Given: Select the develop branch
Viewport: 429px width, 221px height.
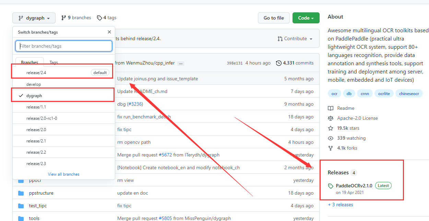Looking at the screenshot, I should click(x=64, y=84).
